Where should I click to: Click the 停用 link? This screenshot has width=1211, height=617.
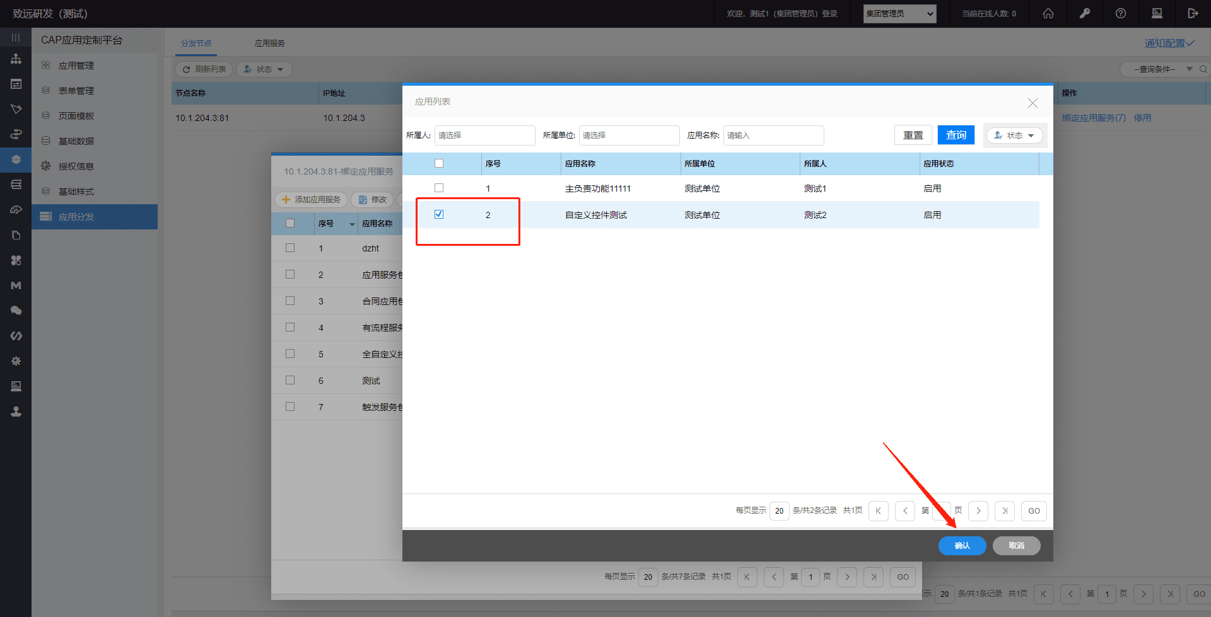1142,118
